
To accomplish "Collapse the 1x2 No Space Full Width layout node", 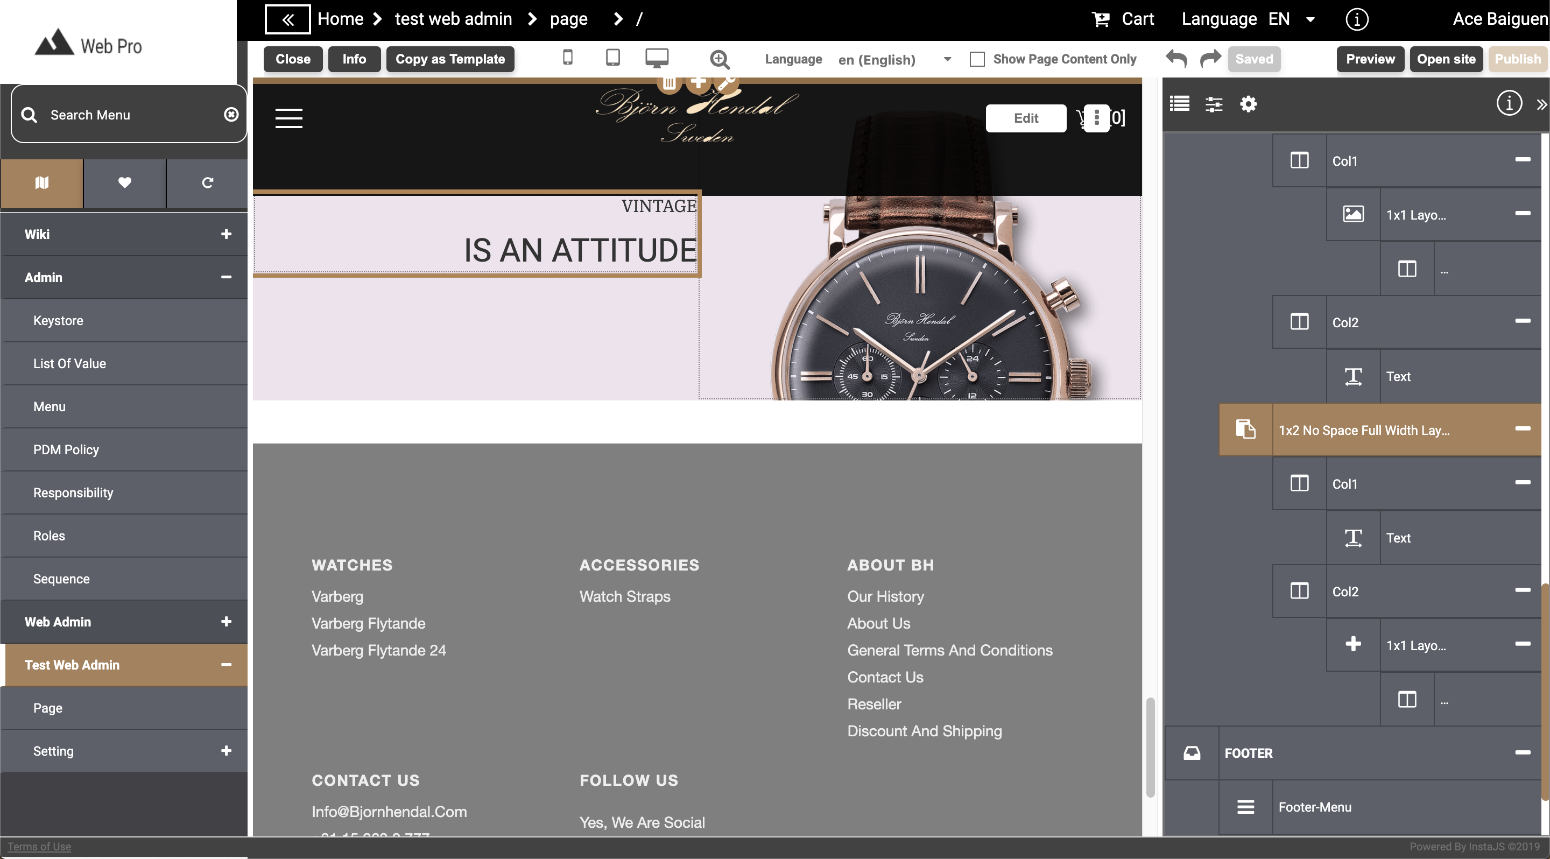I will pyautogui.click(x=1523, y=429).
